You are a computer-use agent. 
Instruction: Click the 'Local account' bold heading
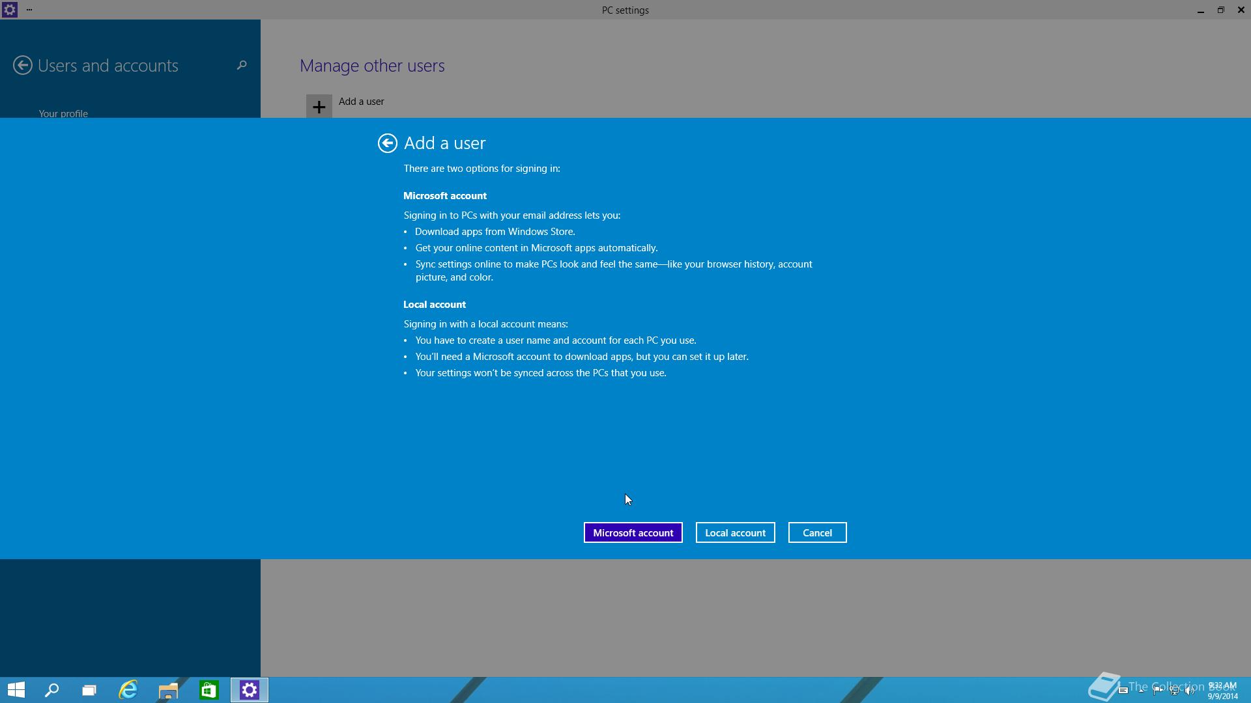435,305
